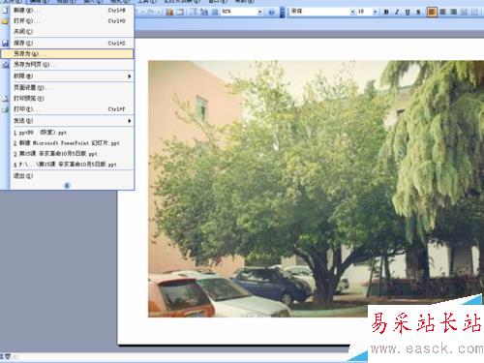Select the tree photo on the slide
The image size is (484, 363).
click(316, 189)
